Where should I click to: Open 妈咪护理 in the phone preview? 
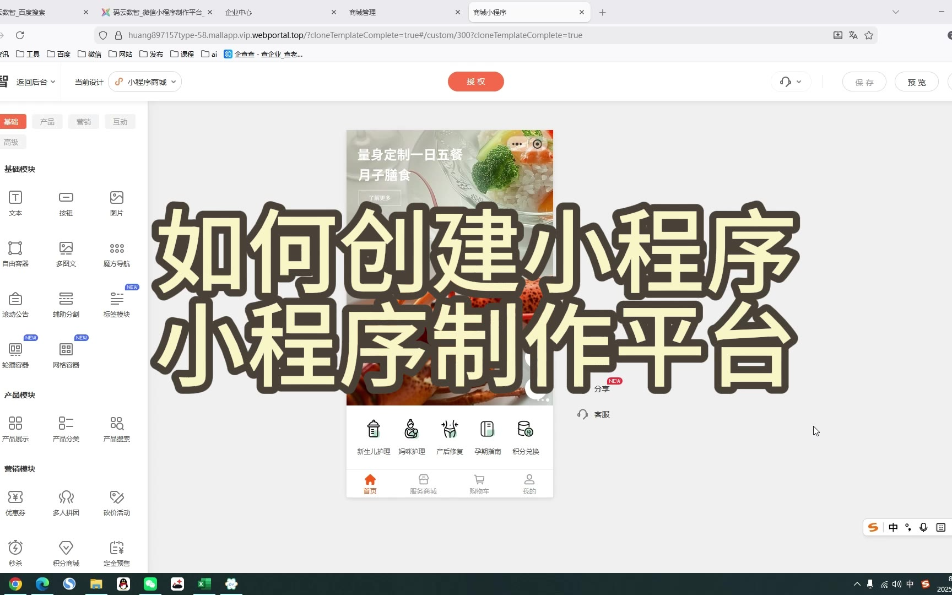tap(412, 437)
